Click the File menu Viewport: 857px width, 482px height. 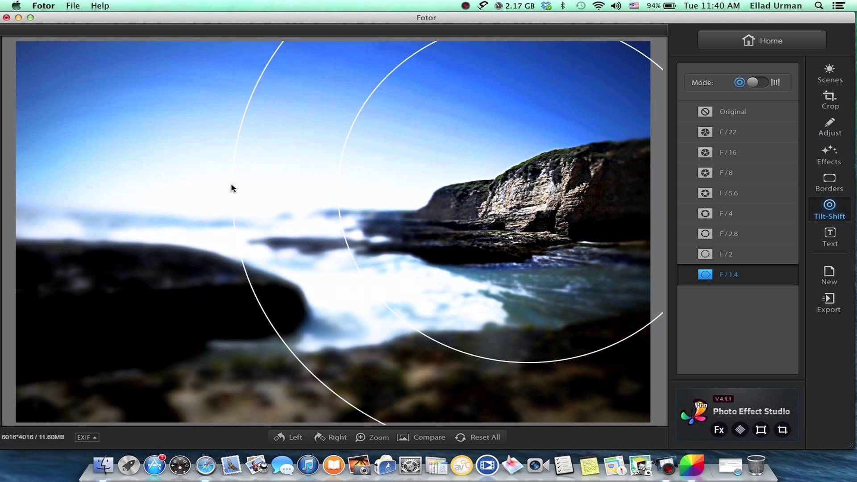tap(72, 5)
